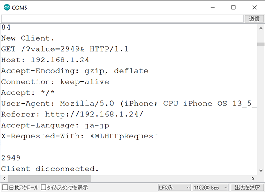Click the Client disconnected output line
The image size is (265, 192).
click(x=49, y=169)
